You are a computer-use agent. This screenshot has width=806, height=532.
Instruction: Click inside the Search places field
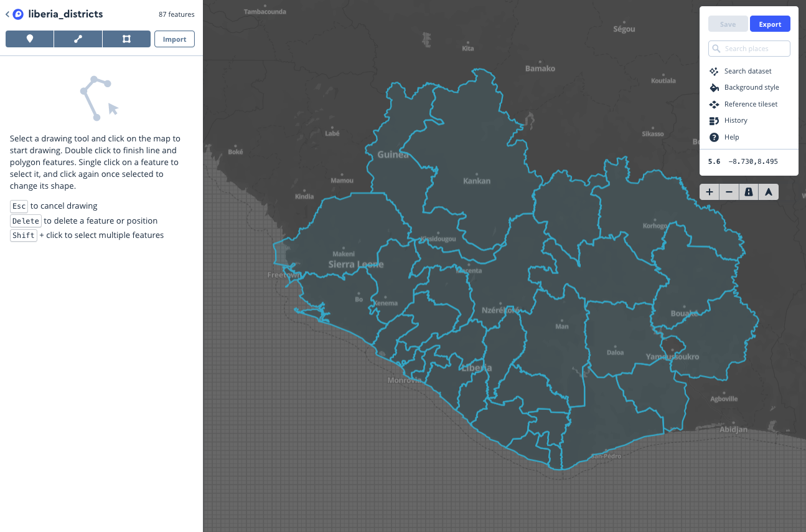pos(754,49)
